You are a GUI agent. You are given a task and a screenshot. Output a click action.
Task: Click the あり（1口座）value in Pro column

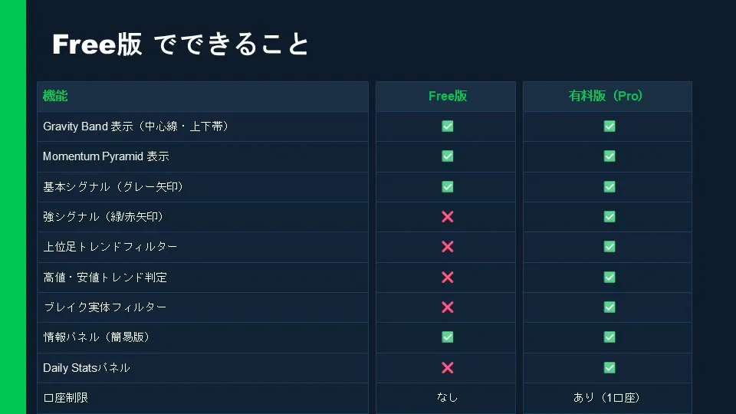point(606,398)
